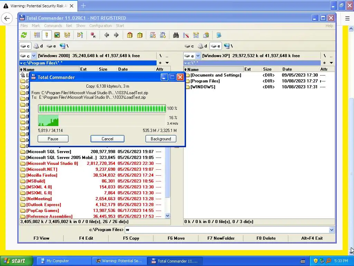Open network neighborhood in left drive bar

tap(64, 46)
